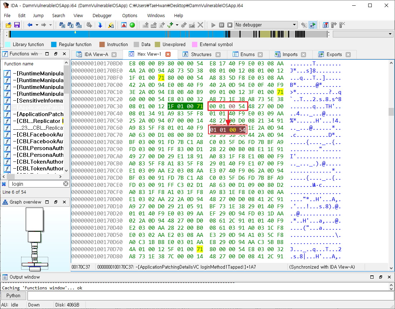Select the -[CBL_Replicator function row
395x309 pixels.
[33, 121]
